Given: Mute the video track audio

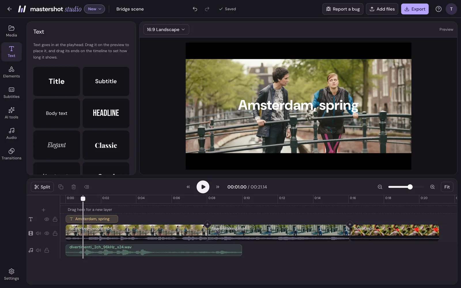Looking at the screenshot, I should pos(38,233).
